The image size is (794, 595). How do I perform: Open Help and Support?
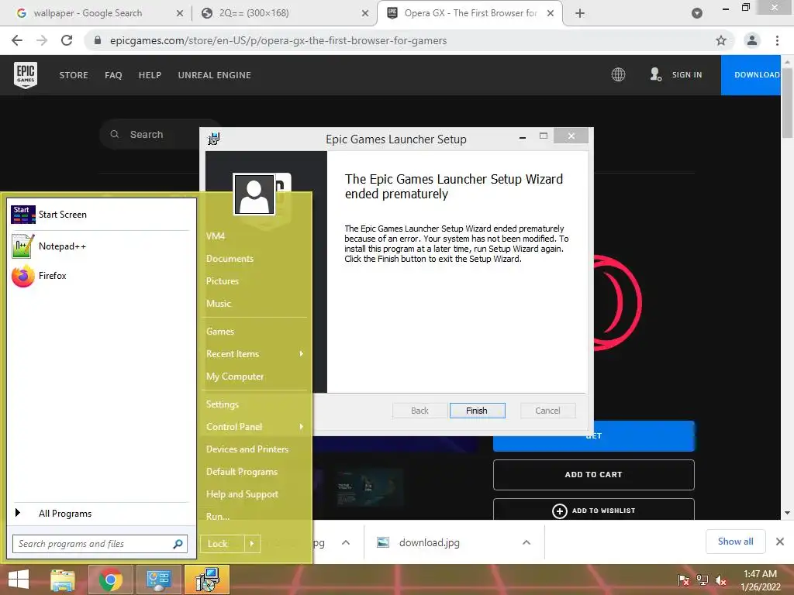pos(242,494)
